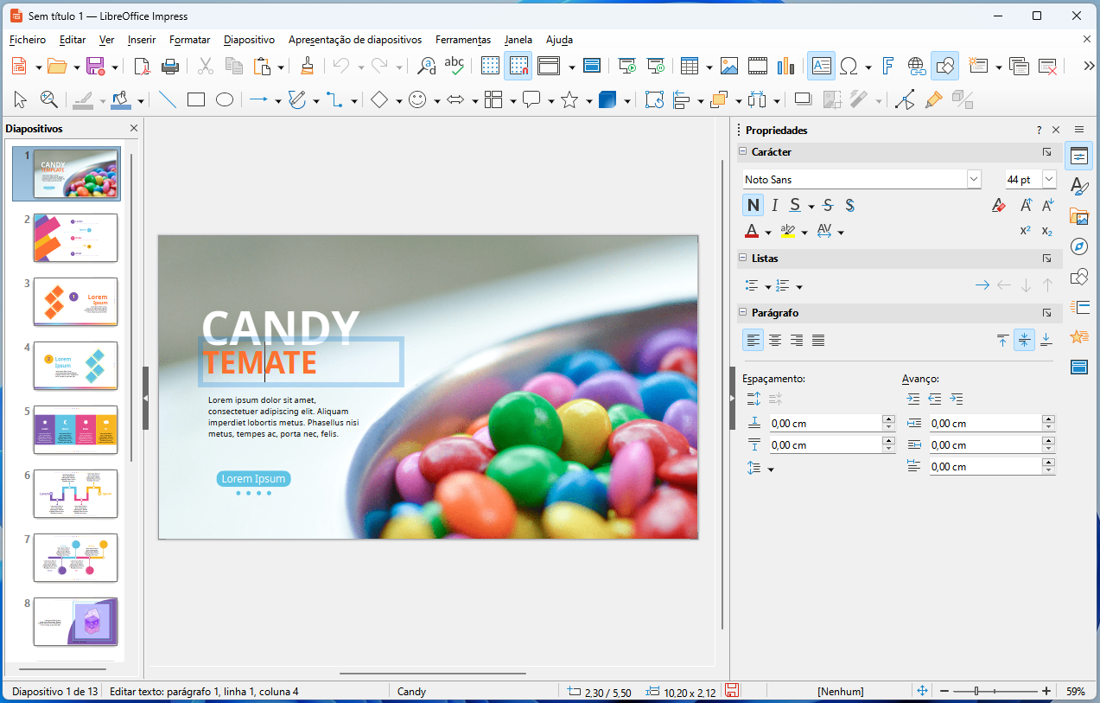Click the Lorem Ipsum button on slide
This screenshot has height=703, width=1100.
[253, 479]
